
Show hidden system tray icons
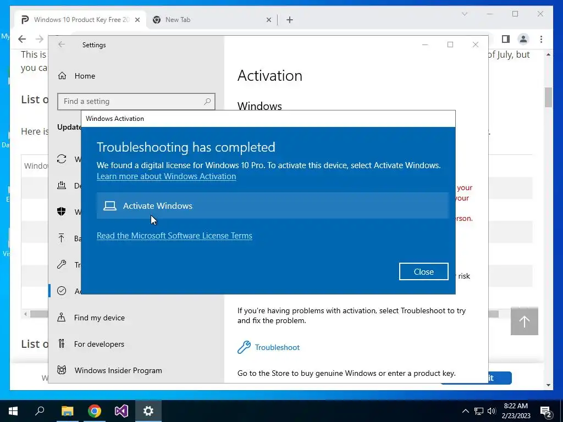465,411
